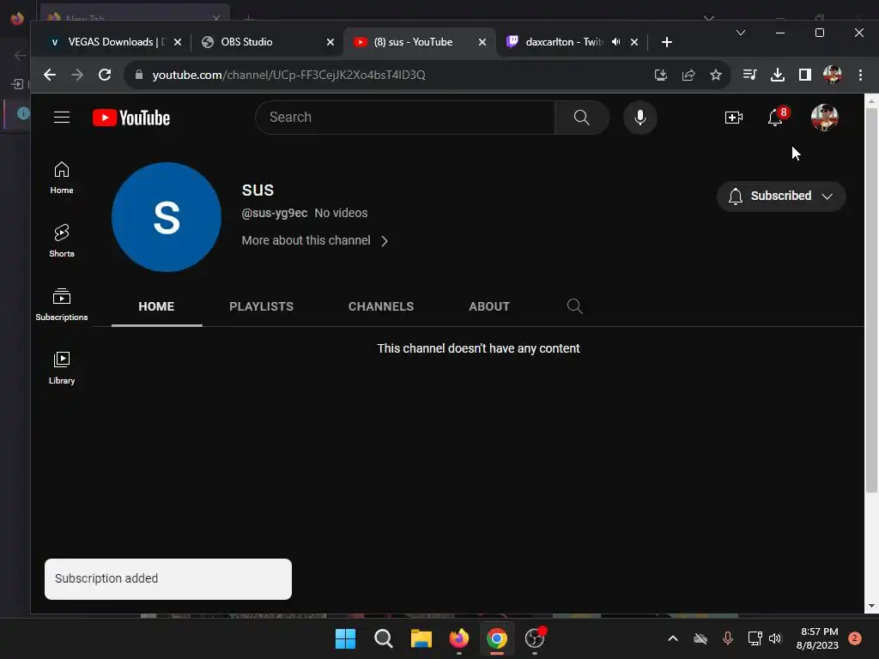
Task: Click the Subscription added toast
Action: pyautogui.click(x=168, y=579)
